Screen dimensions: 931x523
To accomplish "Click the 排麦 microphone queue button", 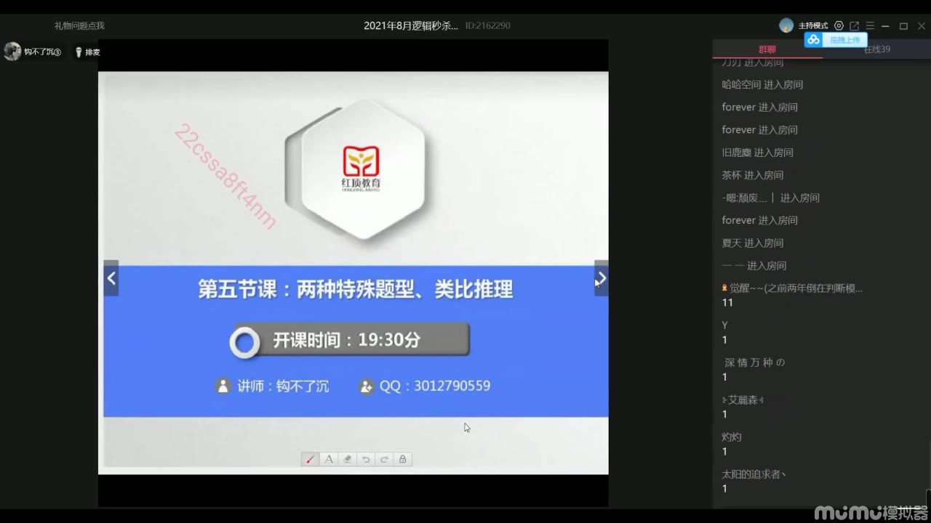I will [x=87, y=52].
